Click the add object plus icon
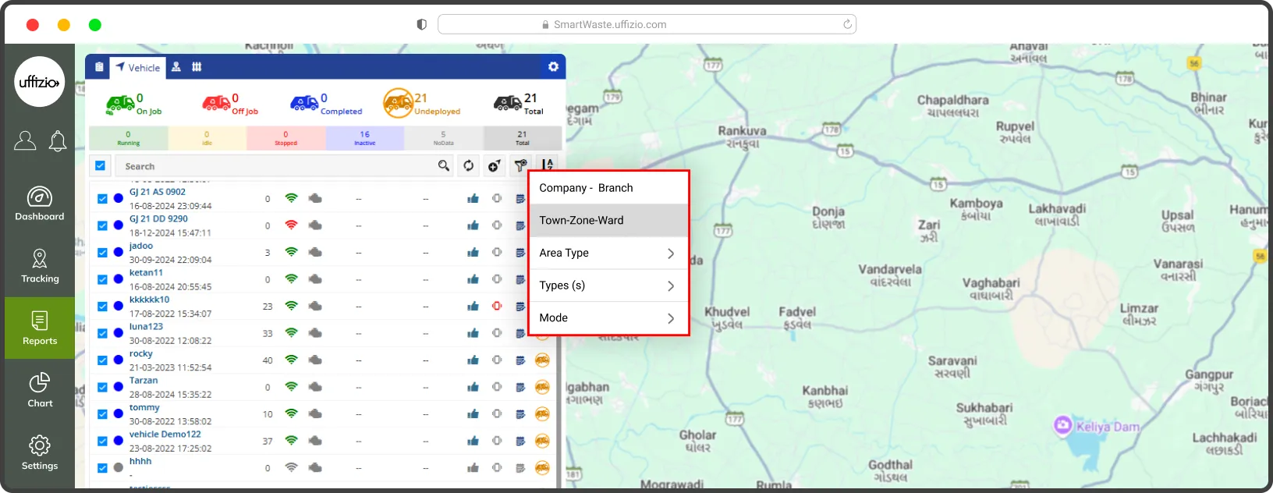The width and height of the screenshot is (1273, 493). pyautogui.click(x=494, y=165)
